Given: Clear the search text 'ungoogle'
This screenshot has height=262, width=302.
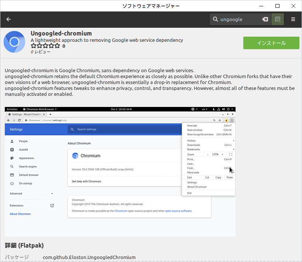Looking at the screenshot, I should pos(265,19).
